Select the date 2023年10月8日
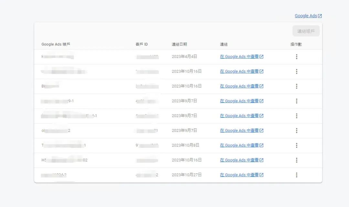Image resolution: width=349 pixels, height=207 pixels. [185, 145]
